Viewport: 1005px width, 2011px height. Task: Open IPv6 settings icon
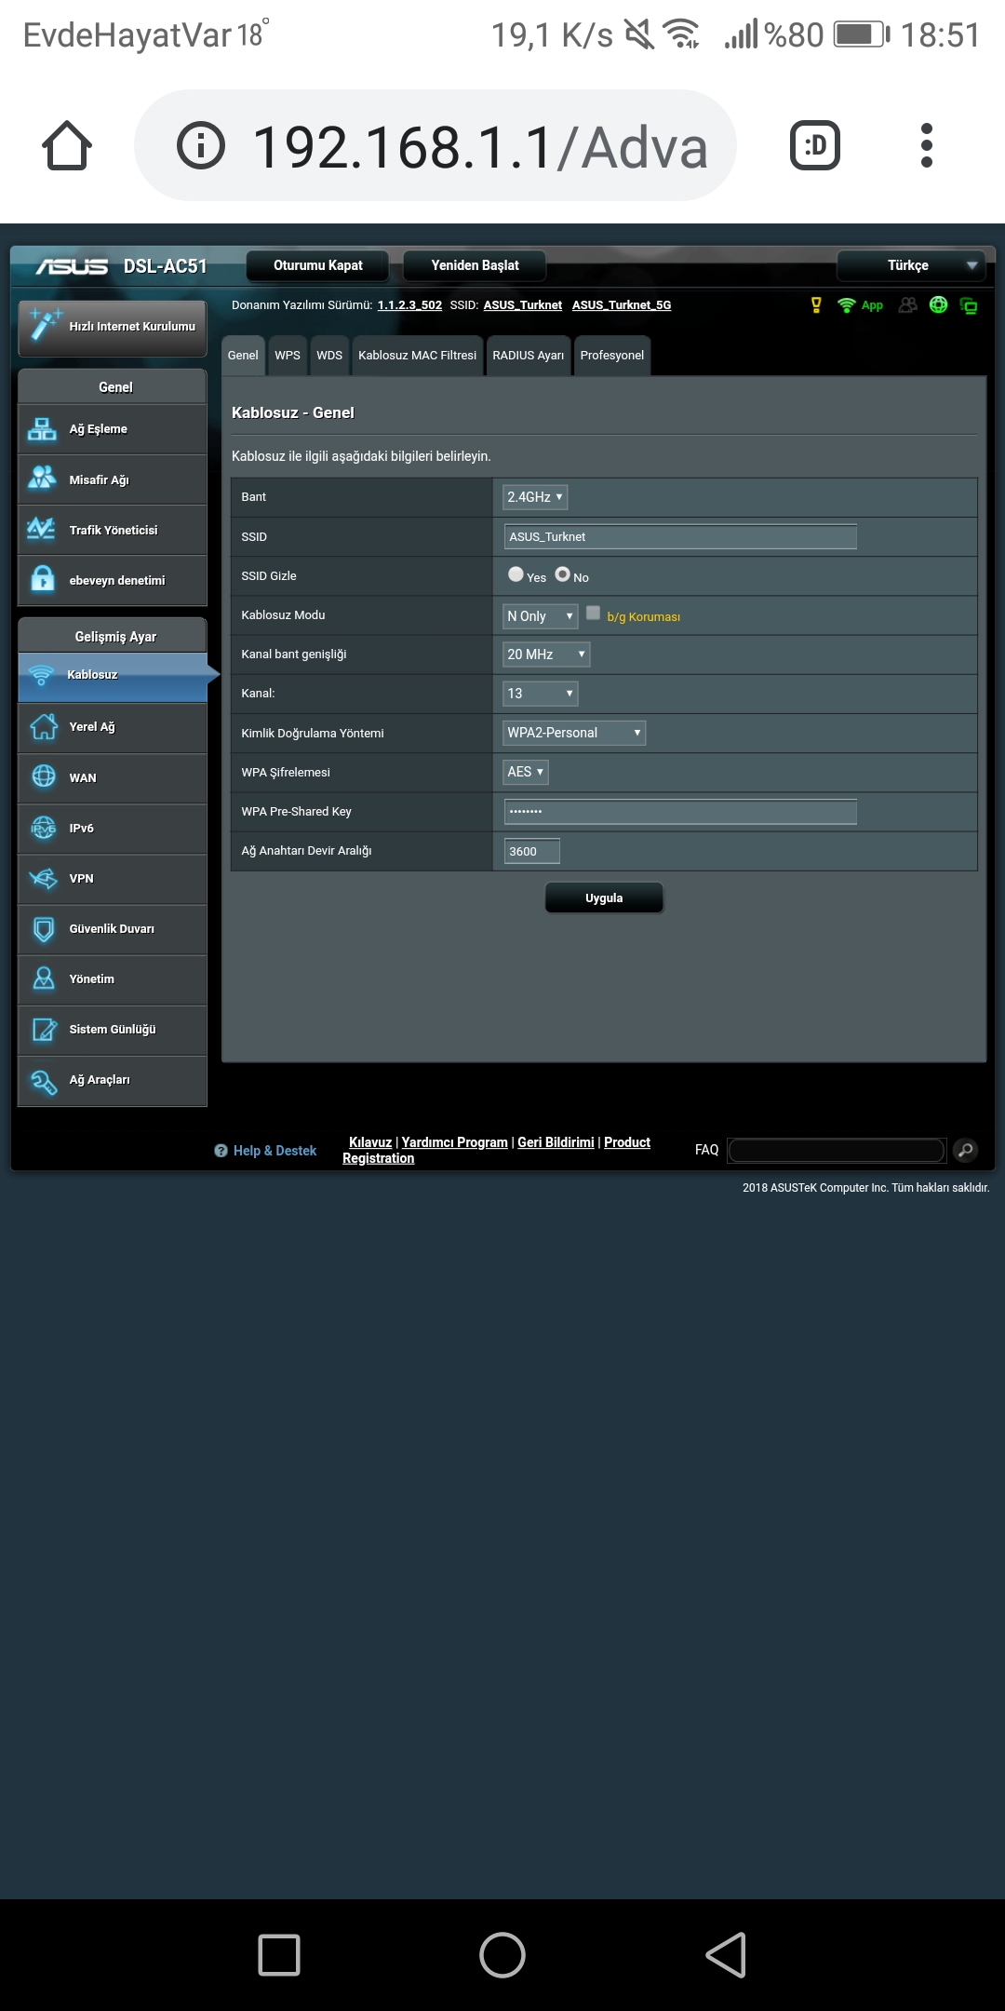(44, 827)
